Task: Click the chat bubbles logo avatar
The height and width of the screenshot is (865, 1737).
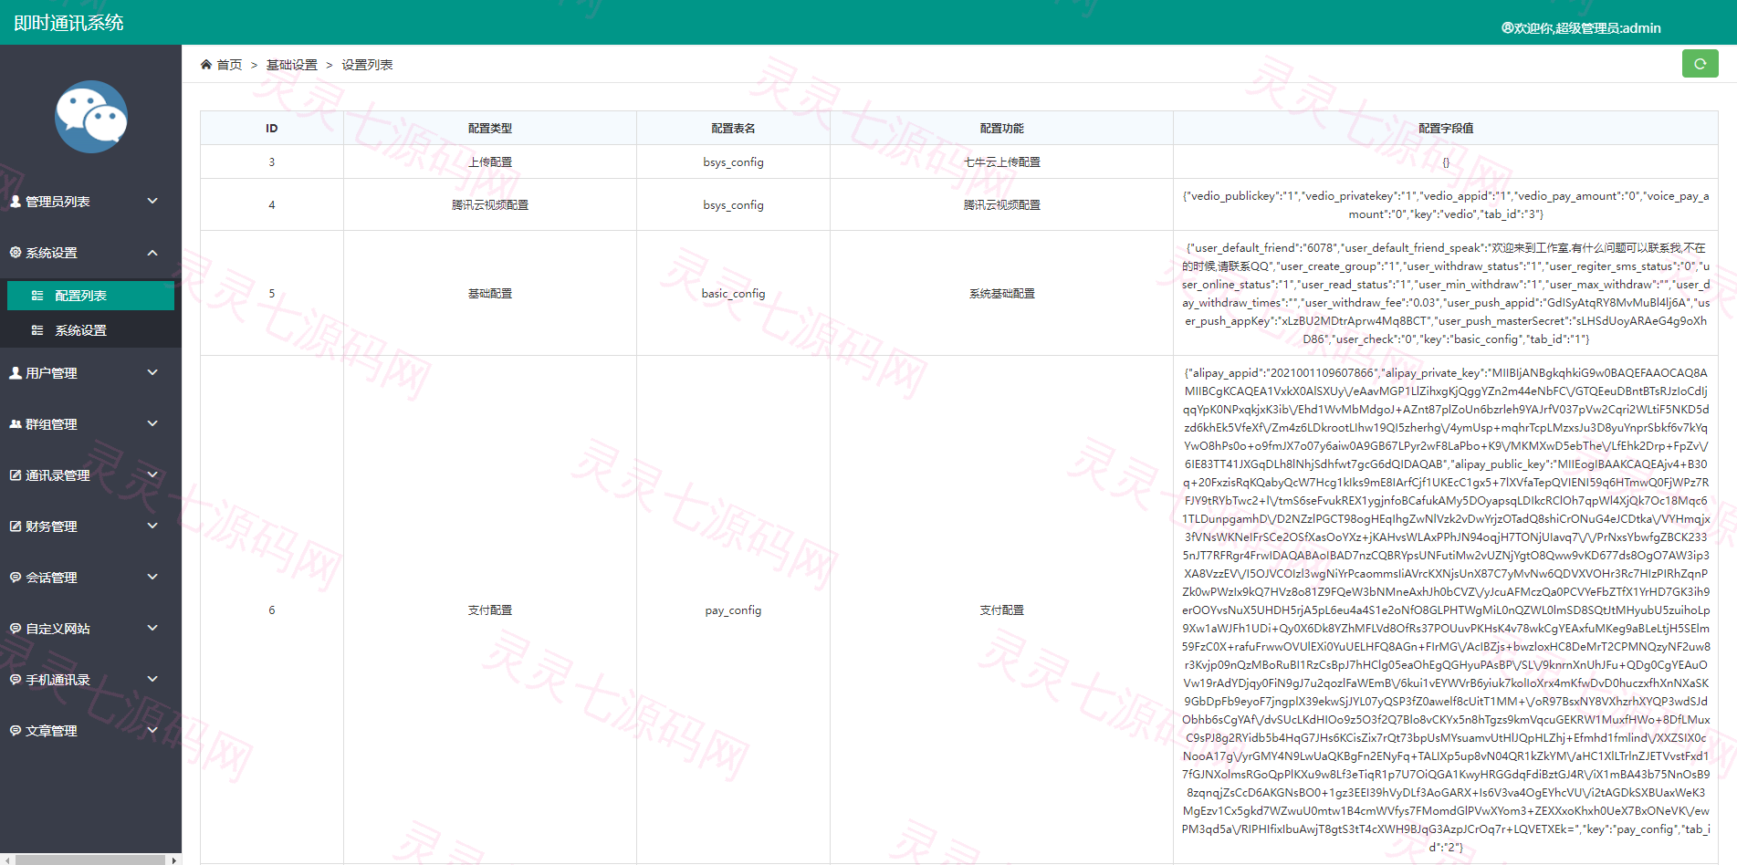Action: 91,117
